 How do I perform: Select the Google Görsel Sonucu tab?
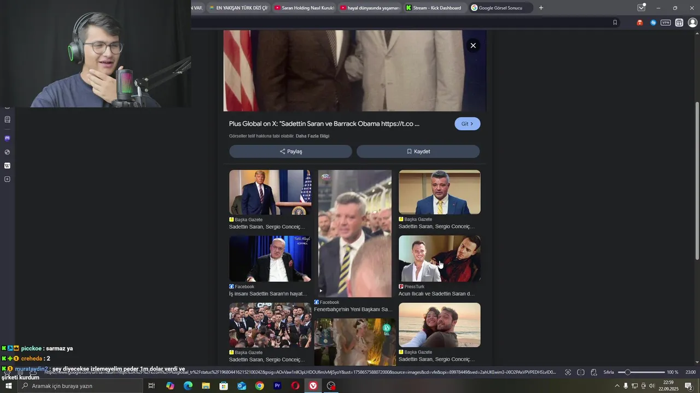(500, 8)
